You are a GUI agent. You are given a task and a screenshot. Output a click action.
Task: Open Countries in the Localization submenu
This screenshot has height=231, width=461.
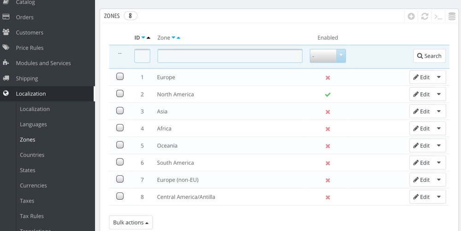(32, 155)
